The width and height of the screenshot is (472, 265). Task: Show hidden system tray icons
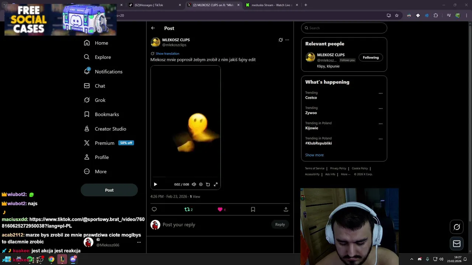[412, 259]
